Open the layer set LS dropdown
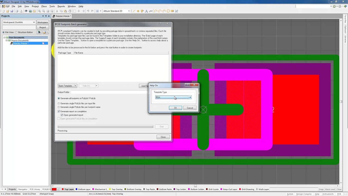 (x=59, y=189)
